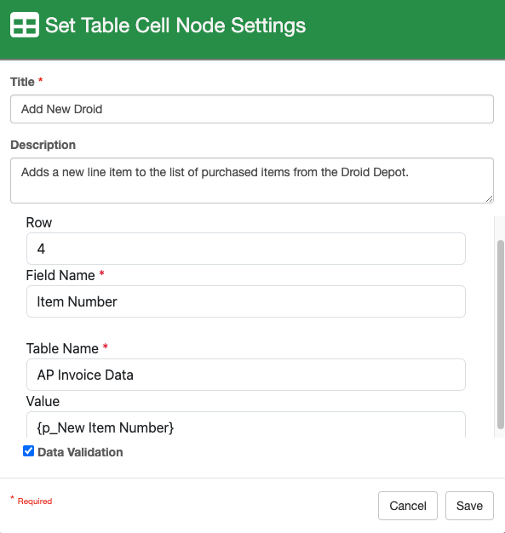The height and width of the screenshot is (533, 505).
Task: Click the Title label
Action: pos(22,82)
